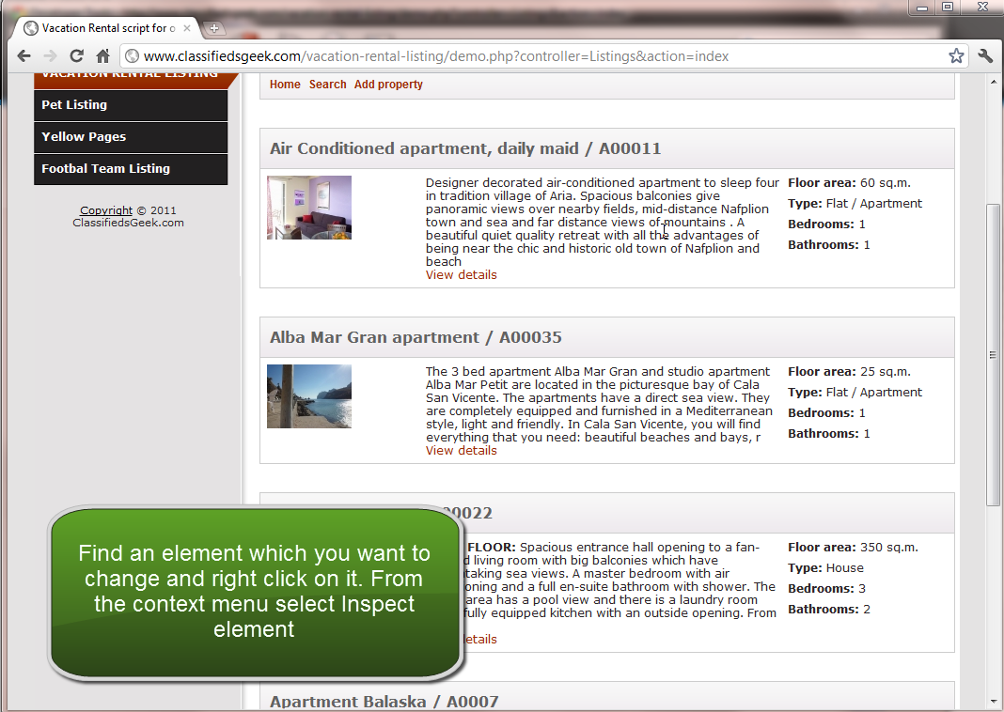Go to the browser Home icon
Viewport: 1004px width, 712px height.
(102, 56)
